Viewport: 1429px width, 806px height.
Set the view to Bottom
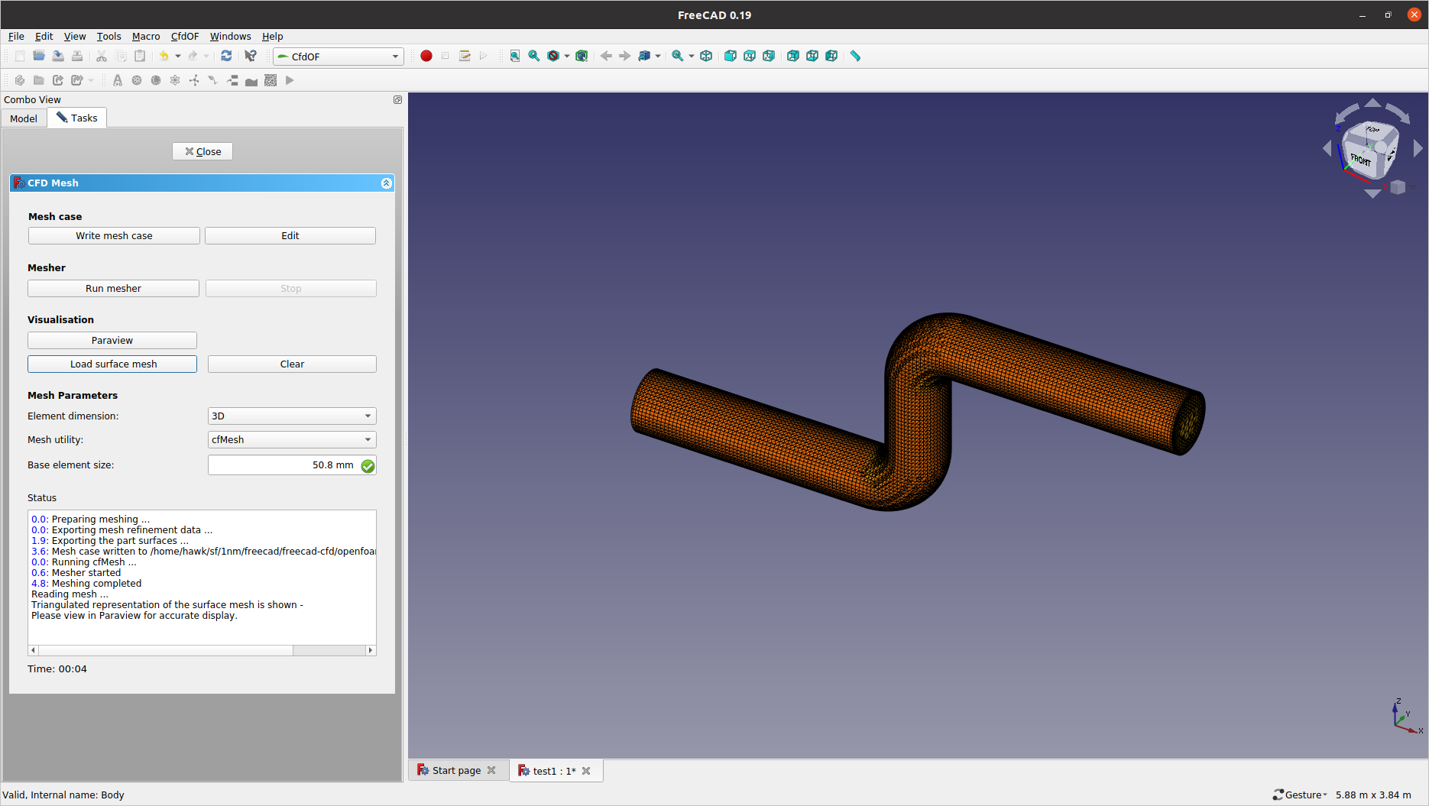pos(812,56)
